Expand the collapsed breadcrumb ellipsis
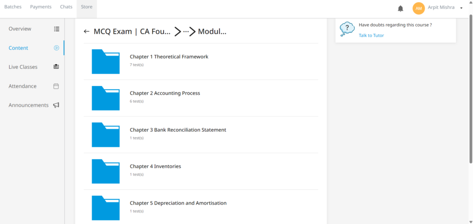Image resolution: width=473 pixels, height=224 pixels. (x=186, y=31)
